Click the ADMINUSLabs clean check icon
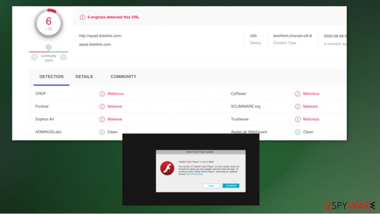This screenshot has height=214, width=380. click(102, 132)
